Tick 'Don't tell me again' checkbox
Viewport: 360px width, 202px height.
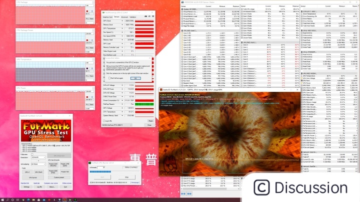(x=109, y=78)
